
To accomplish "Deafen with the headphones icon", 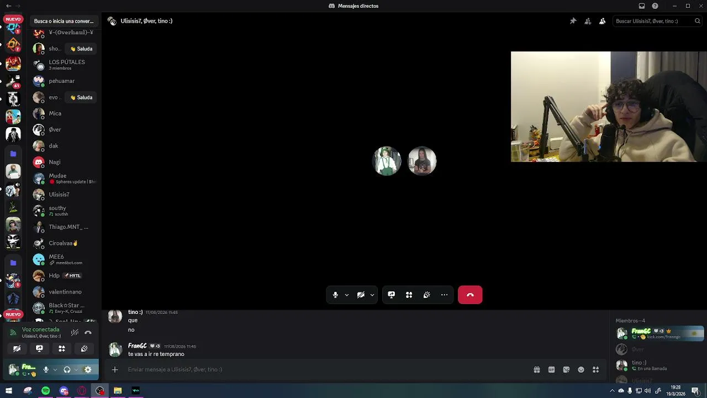I will click(x=67, y=370).
